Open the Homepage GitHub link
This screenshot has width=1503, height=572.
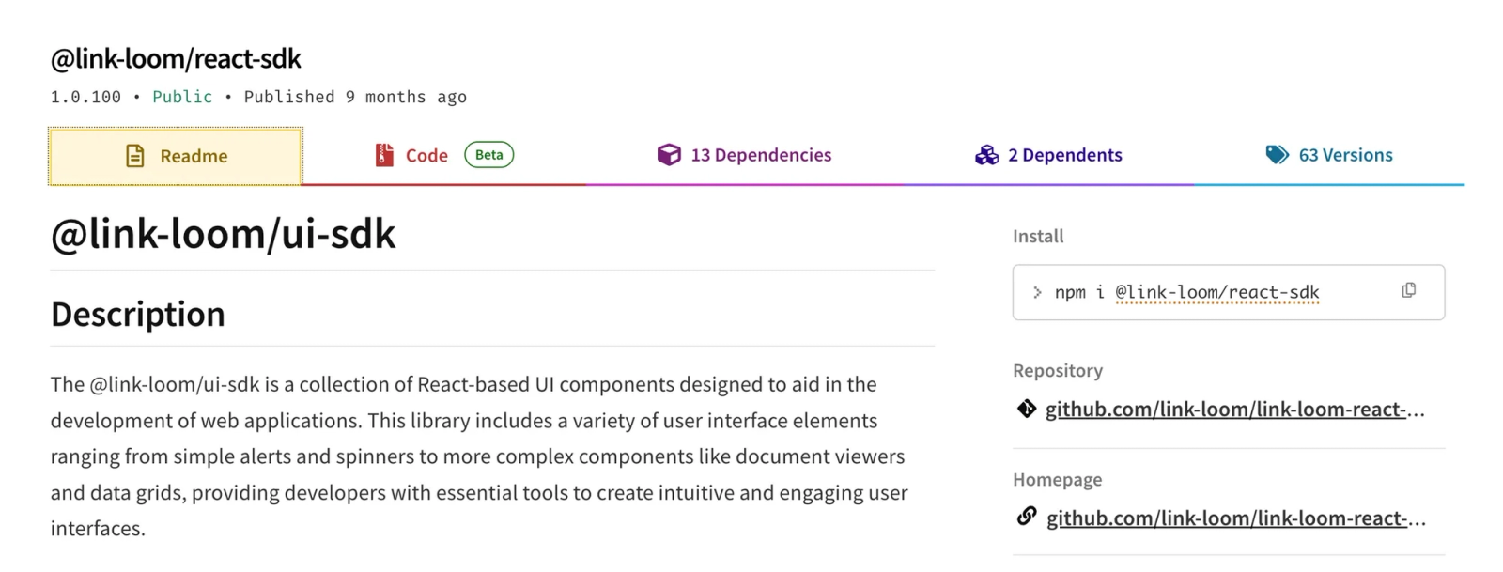tap(1235, 518)
